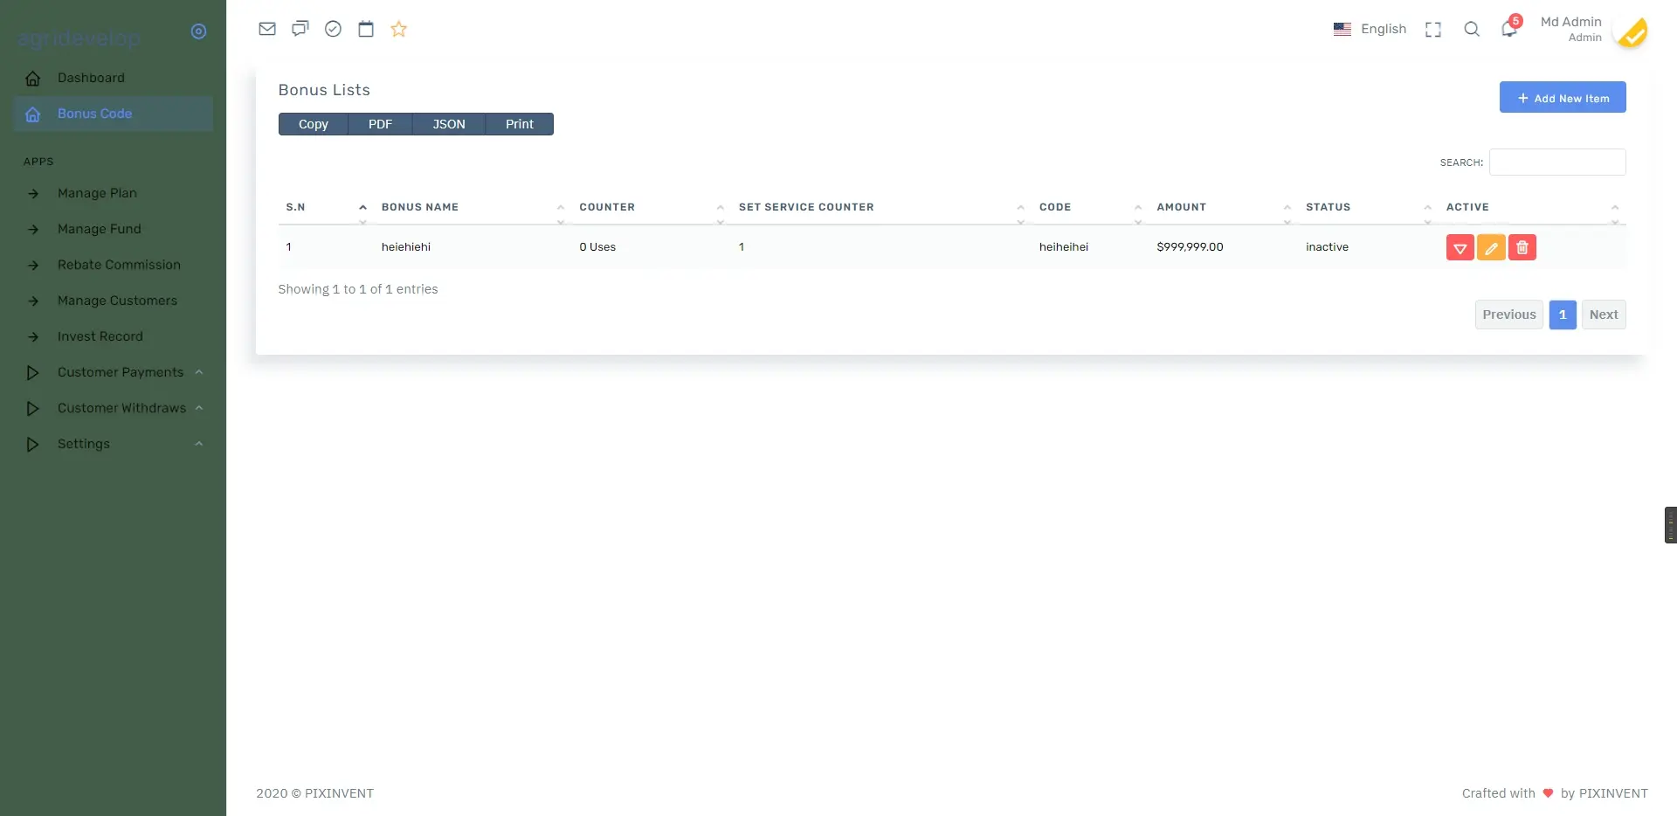Open the calendar icon in top bar
The width and height of the screenshot is (1677, 816).
click(366, 29)
